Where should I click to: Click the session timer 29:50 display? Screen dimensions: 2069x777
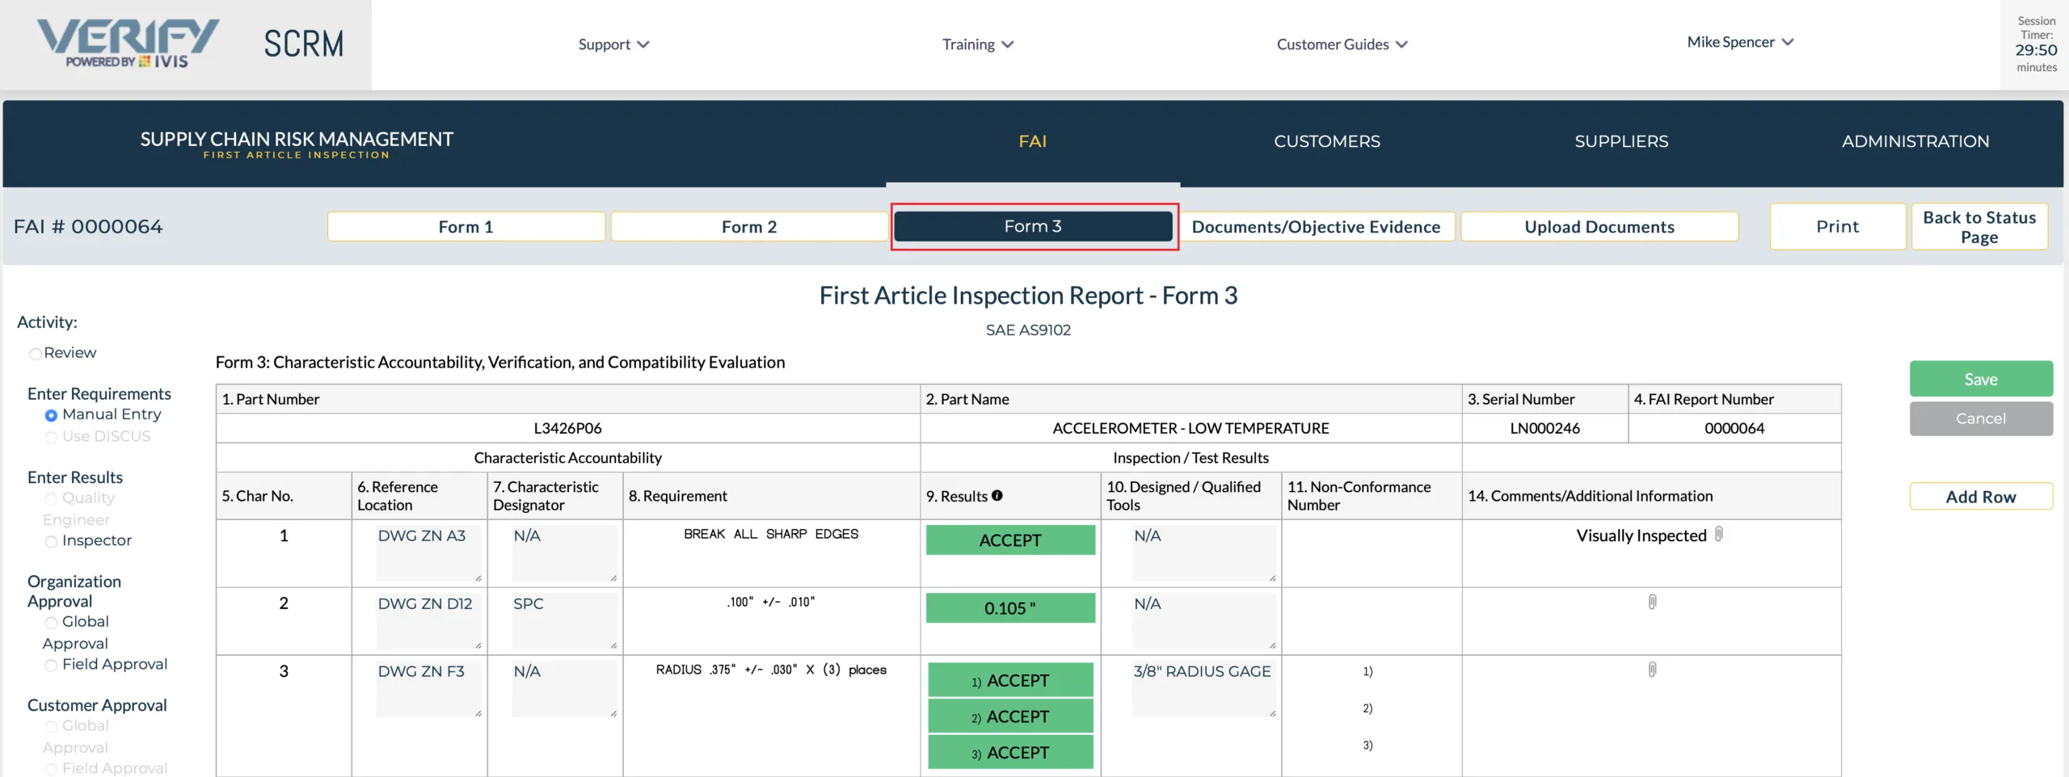[2036, 50]
